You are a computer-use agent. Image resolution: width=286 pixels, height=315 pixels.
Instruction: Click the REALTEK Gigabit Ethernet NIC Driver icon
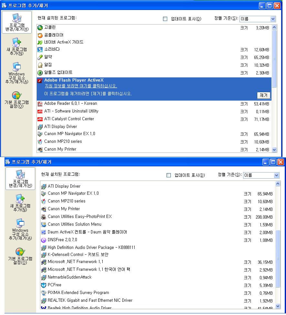click(44, 300)
